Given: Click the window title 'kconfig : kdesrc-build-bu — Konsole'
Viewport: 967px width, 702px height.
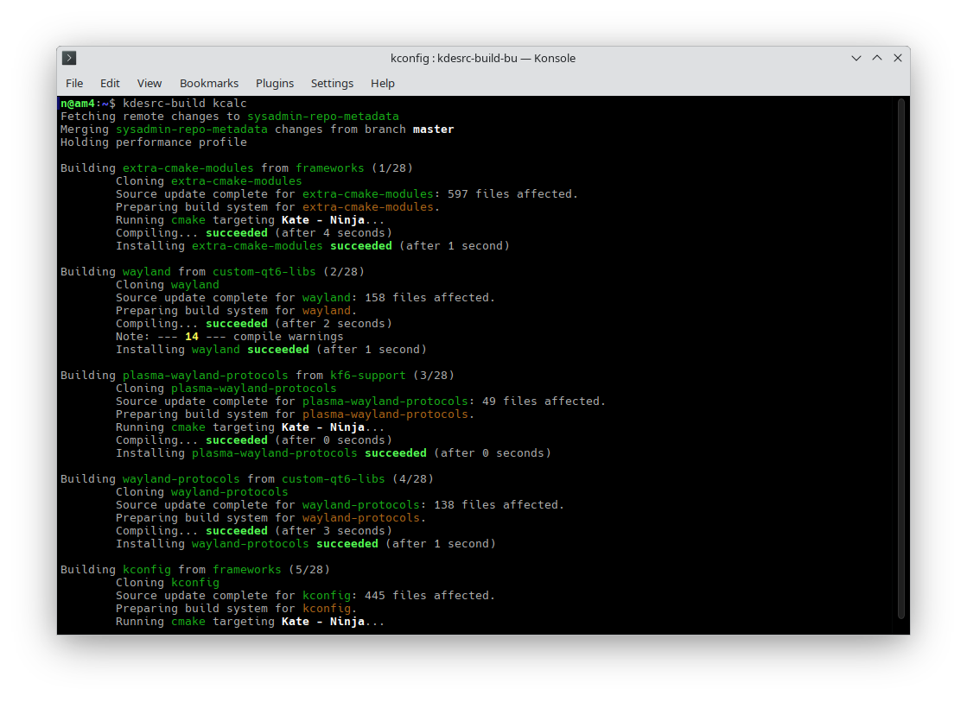Looking at the screenshot, I should pyautogui.click(x=483, y=58).
